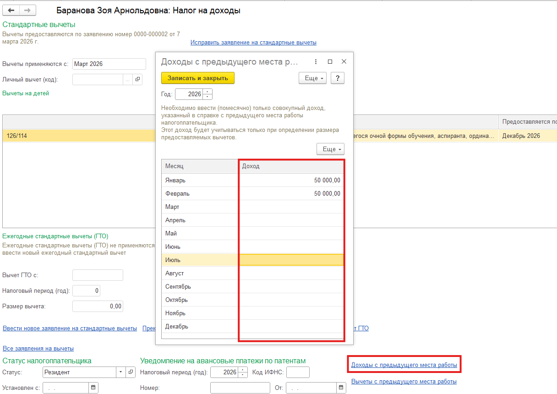Click the От date input field
This screenshot has height=394, width=557.
point(311,388)
